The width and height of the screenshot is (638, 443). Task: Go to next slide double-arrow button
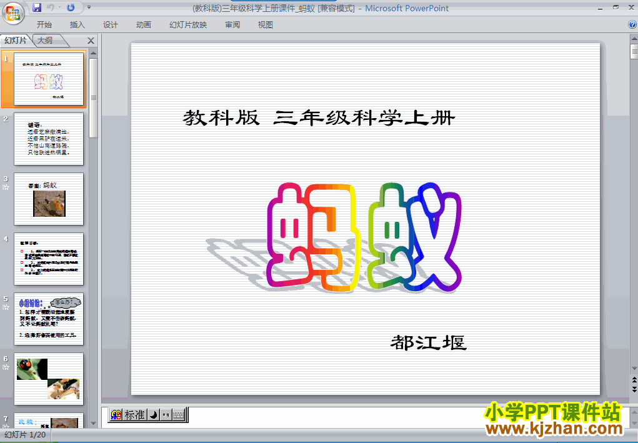click(x=634, y=389)
